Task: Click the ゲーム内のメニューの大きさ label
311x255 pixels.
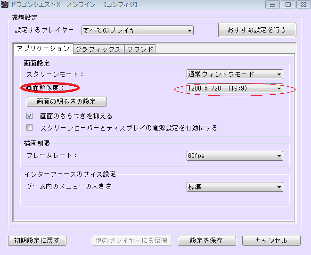Action: tap(69, 186)
